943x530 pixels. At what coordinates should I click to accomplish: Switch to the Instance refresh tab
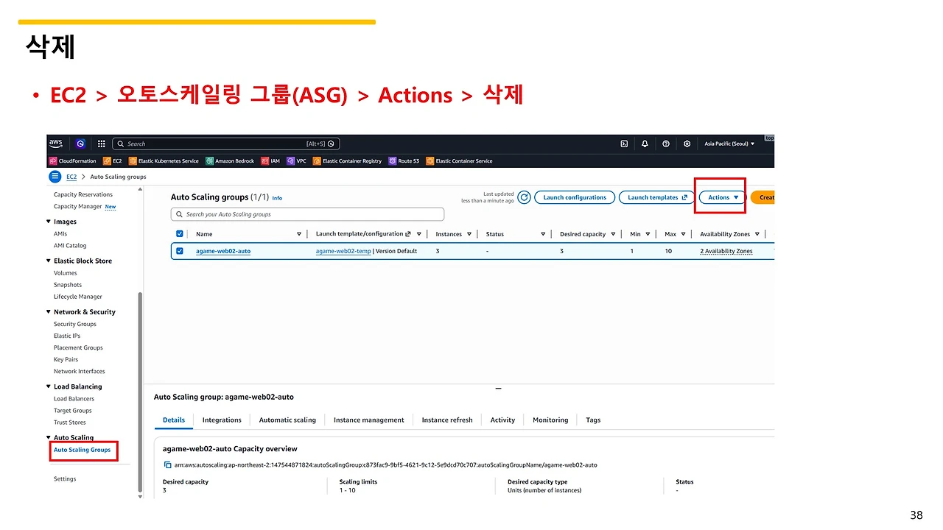coord(447,420)
